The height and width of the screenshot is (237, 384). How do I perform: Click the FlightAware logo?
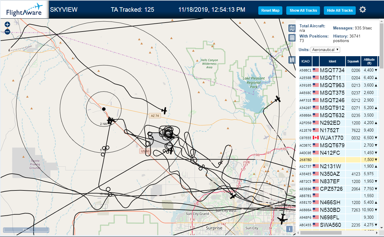(x=24, y=10)
